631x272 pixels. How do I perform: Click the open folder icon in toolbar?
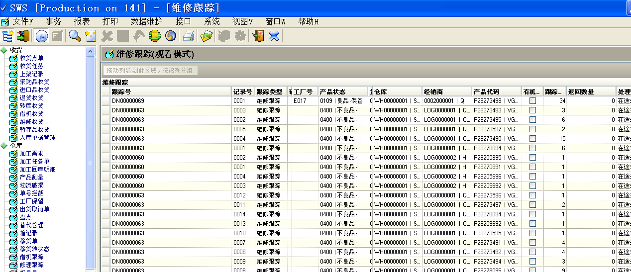pos(206,36)
